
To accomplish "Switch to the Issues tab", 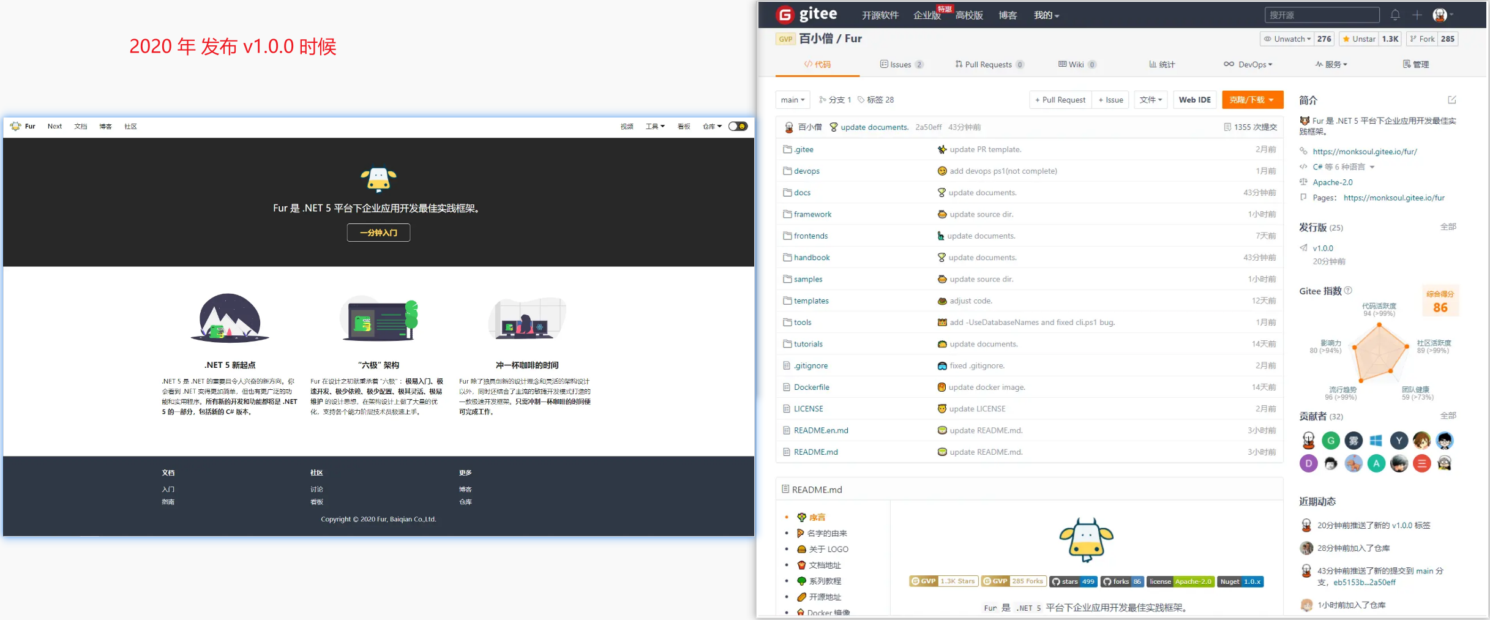I will click(901, 64).
